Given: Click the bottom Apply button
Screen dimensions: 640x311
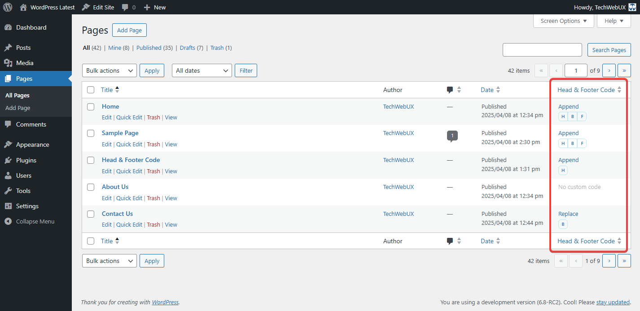Looking at the screenshot, I should (152, 261).
